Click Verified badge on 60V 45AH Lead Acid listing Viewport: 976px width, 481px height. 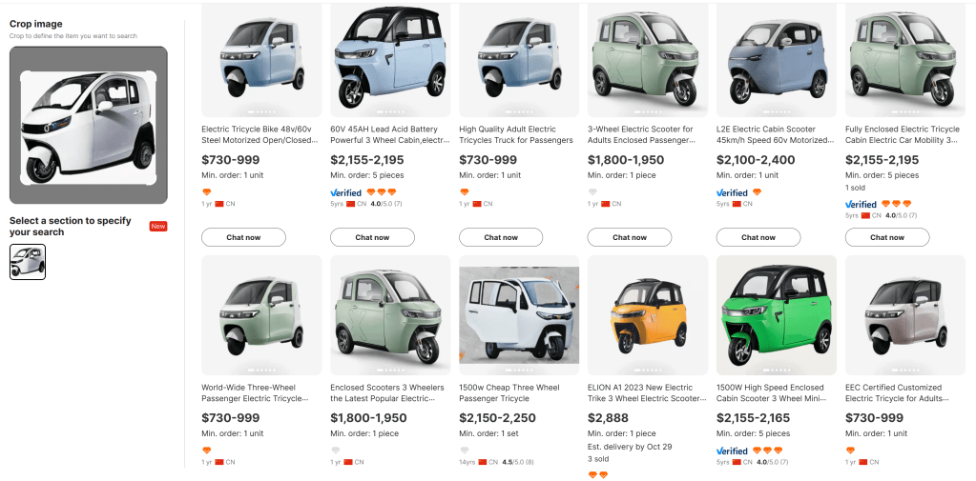(x=345, y=192)
